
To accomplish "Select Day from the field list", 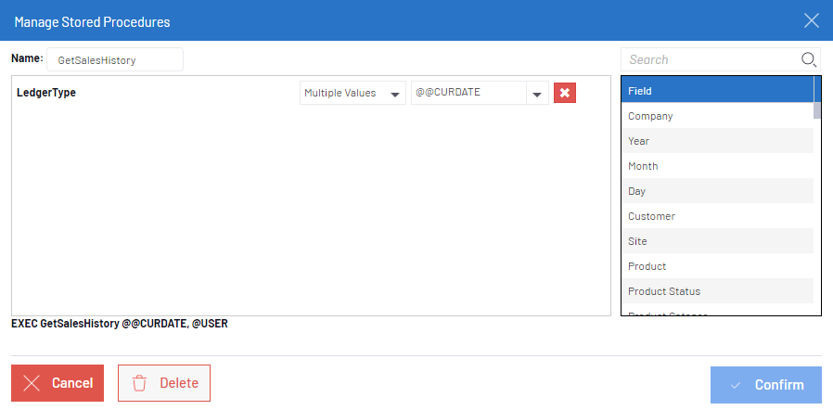I will tap(716, 191).
